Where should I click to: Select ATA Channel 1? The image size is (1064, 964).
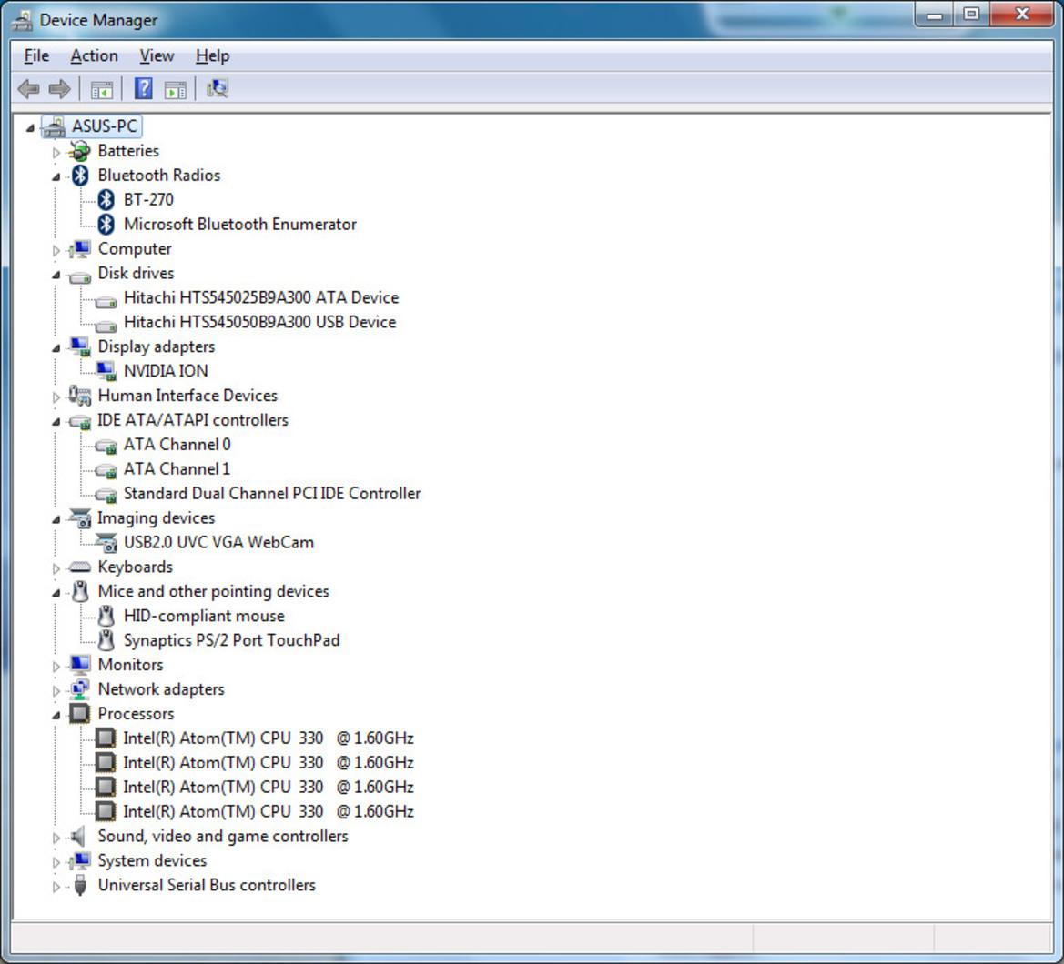pos(177,469)
